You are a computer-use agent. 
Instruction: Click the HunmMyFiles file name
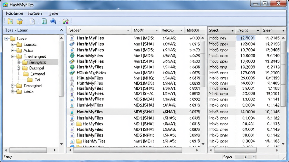pos(90,83)
